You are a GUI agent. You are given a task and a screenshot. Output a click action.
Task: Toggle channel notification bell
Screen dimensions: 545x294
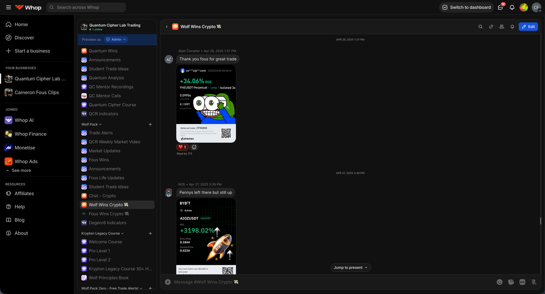coord(512,27)
